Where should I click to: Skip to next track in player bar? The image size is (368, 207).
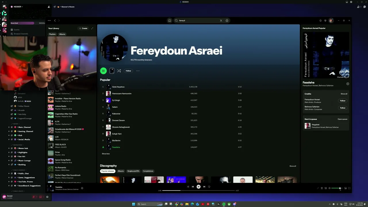click(204, 187)
